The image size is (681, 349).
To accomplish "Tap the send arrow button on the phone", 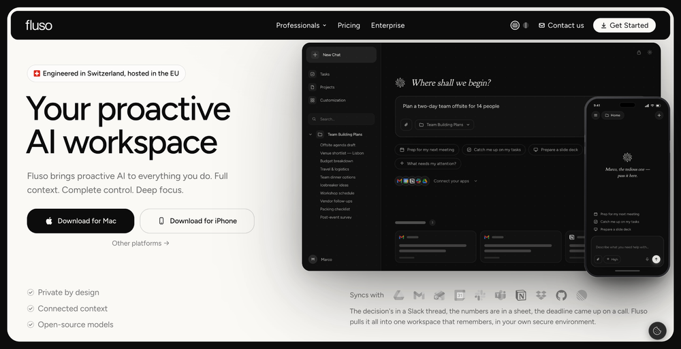I will click(656, 259).
